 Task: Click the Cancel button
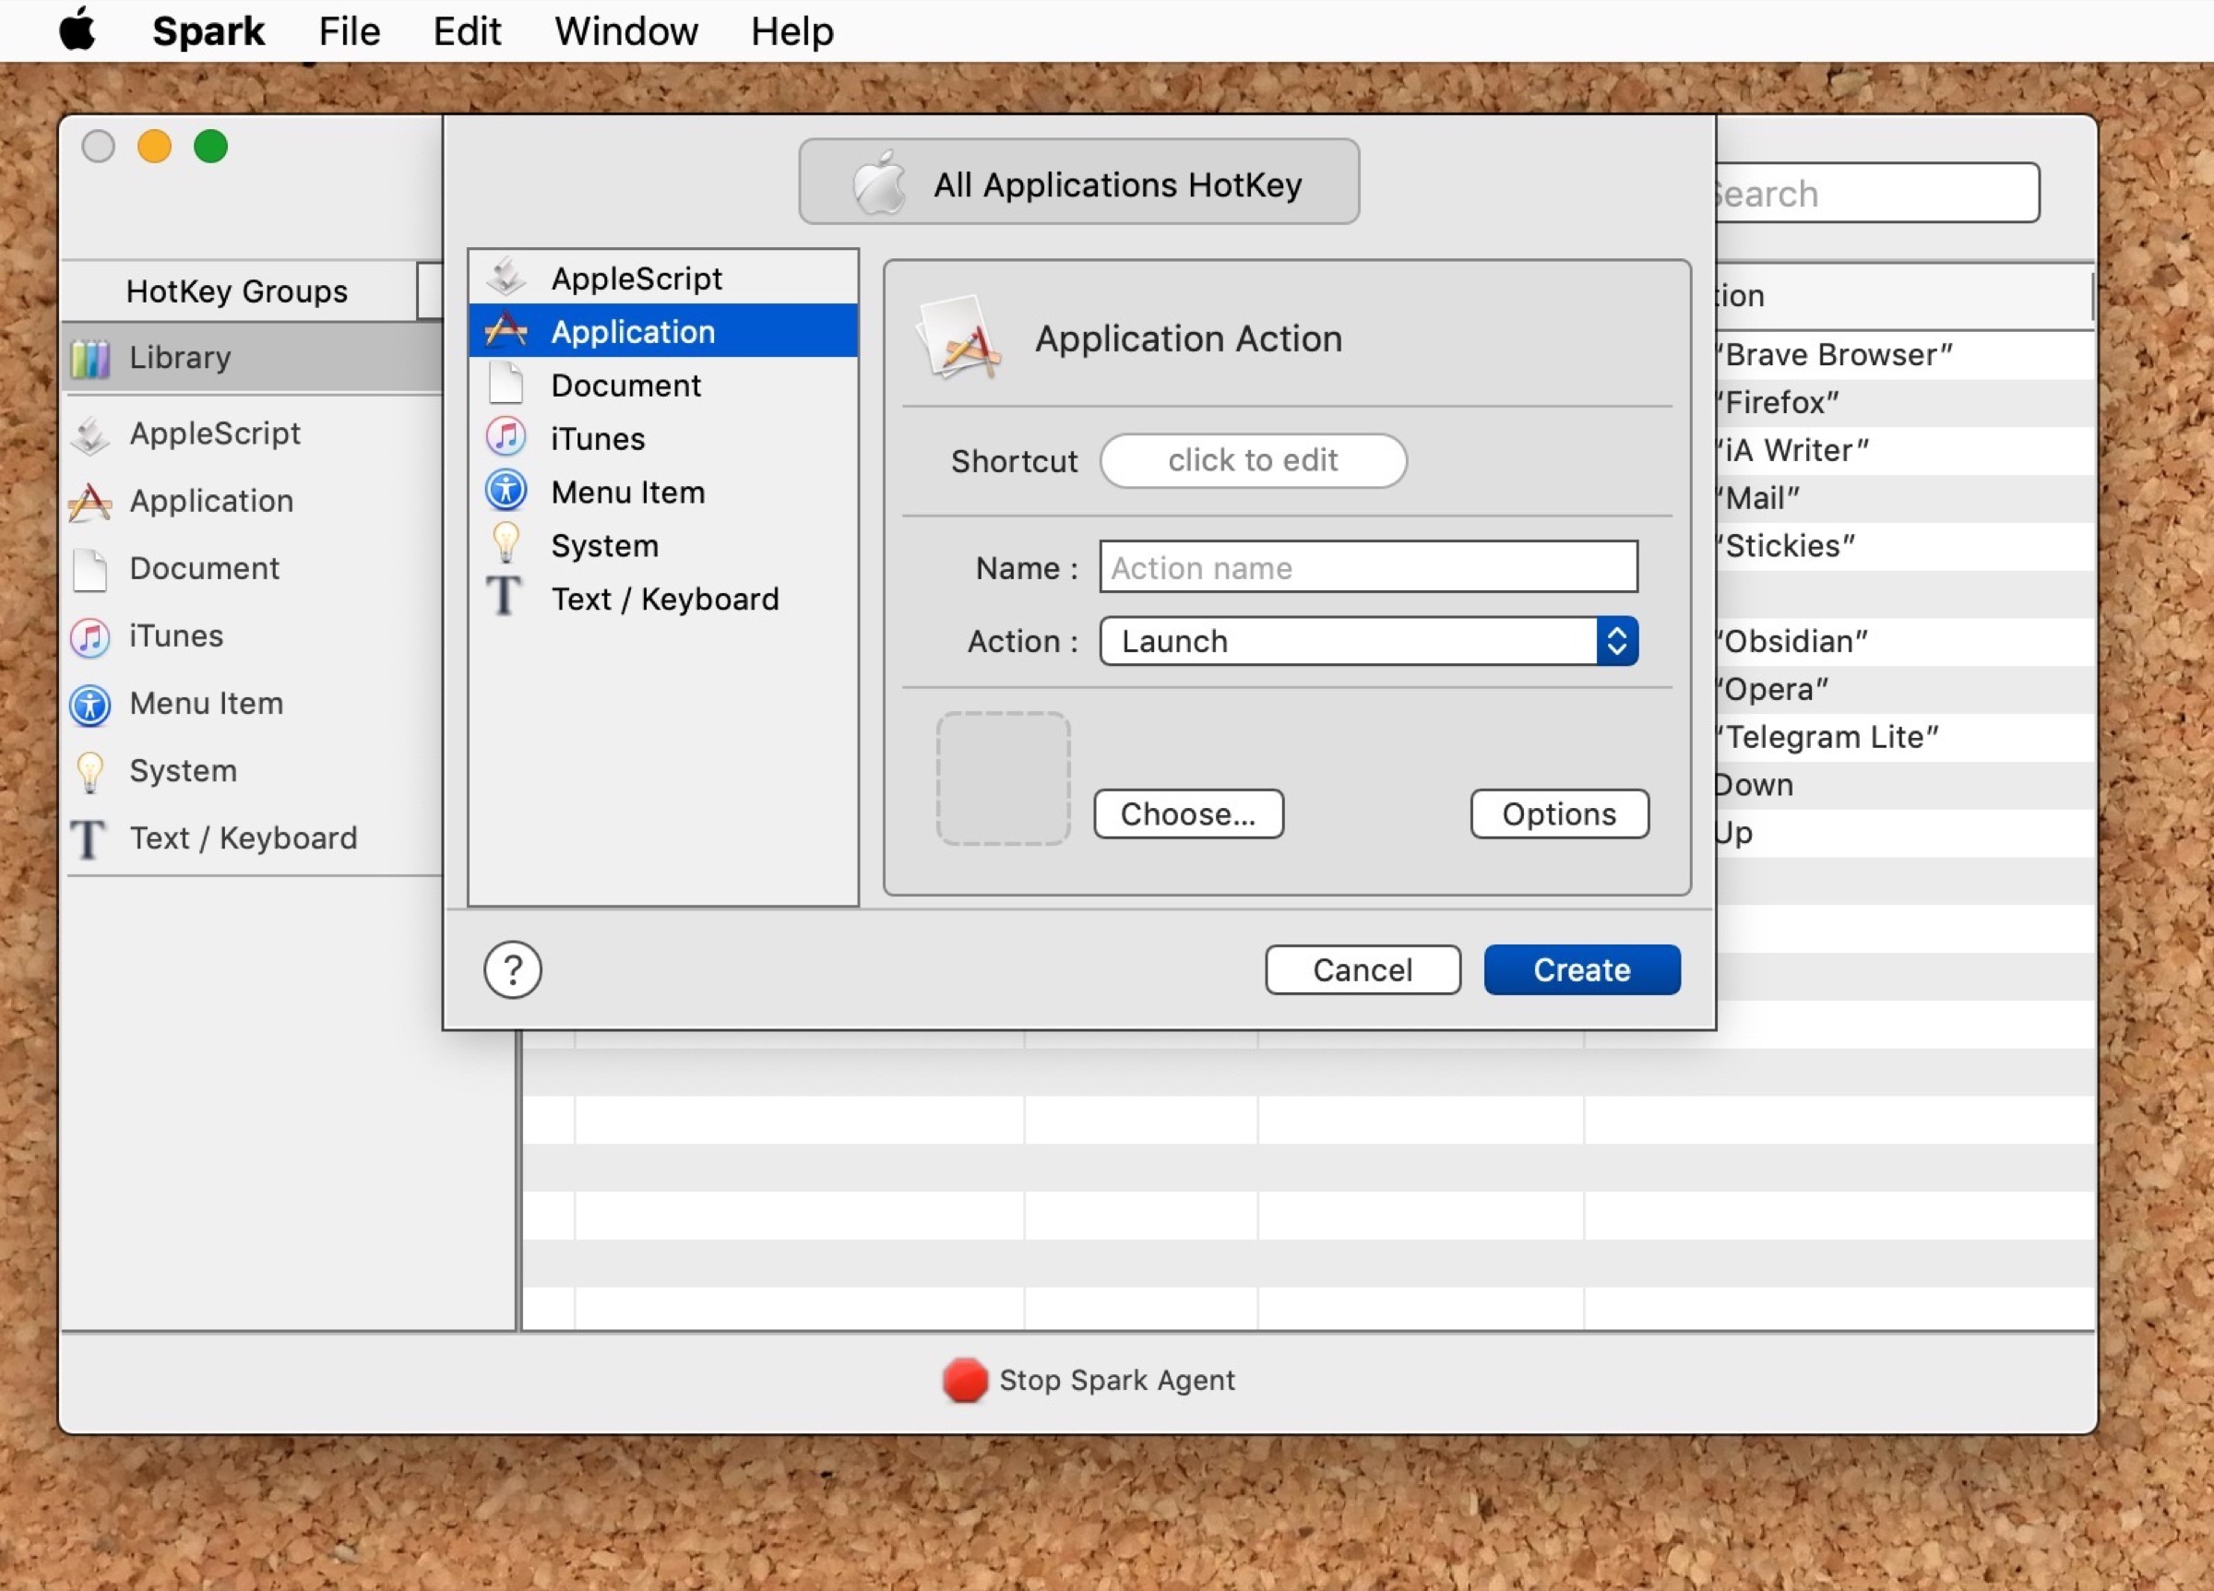[1361, 969]
